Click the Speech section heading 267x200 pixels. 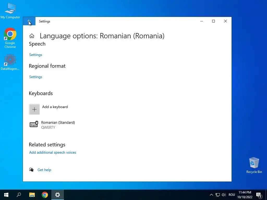click(x=37, y=44)
